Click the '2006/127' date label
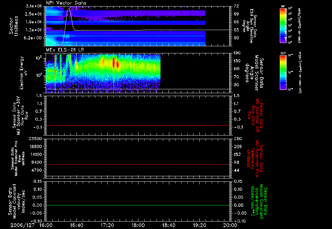 22,225
